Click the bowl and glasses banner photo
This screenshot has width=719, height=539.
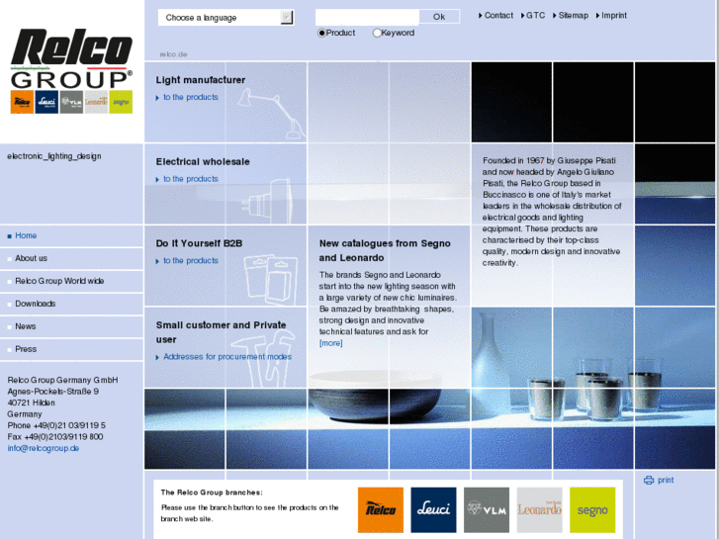[429, 428]
